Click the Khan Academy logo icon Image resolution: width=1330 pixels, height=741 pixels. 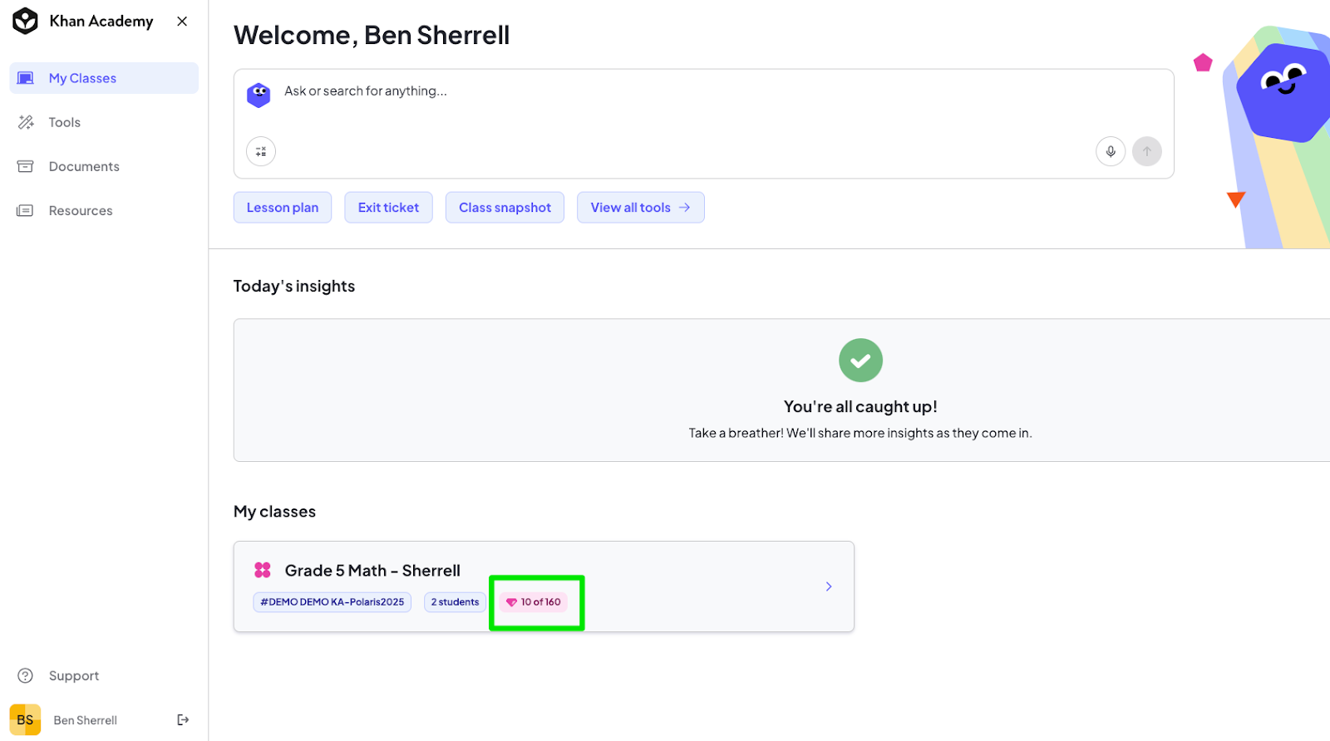tap(25, 21)
